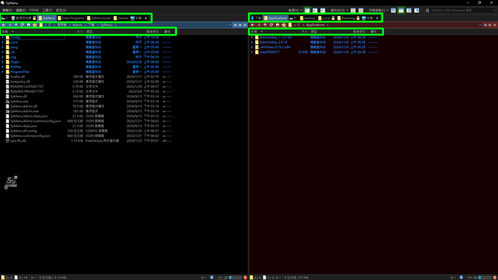Switch to the Roaming tab in right pane
The width and height of the screenshot is (498, 280).
(x=348, y=18)
